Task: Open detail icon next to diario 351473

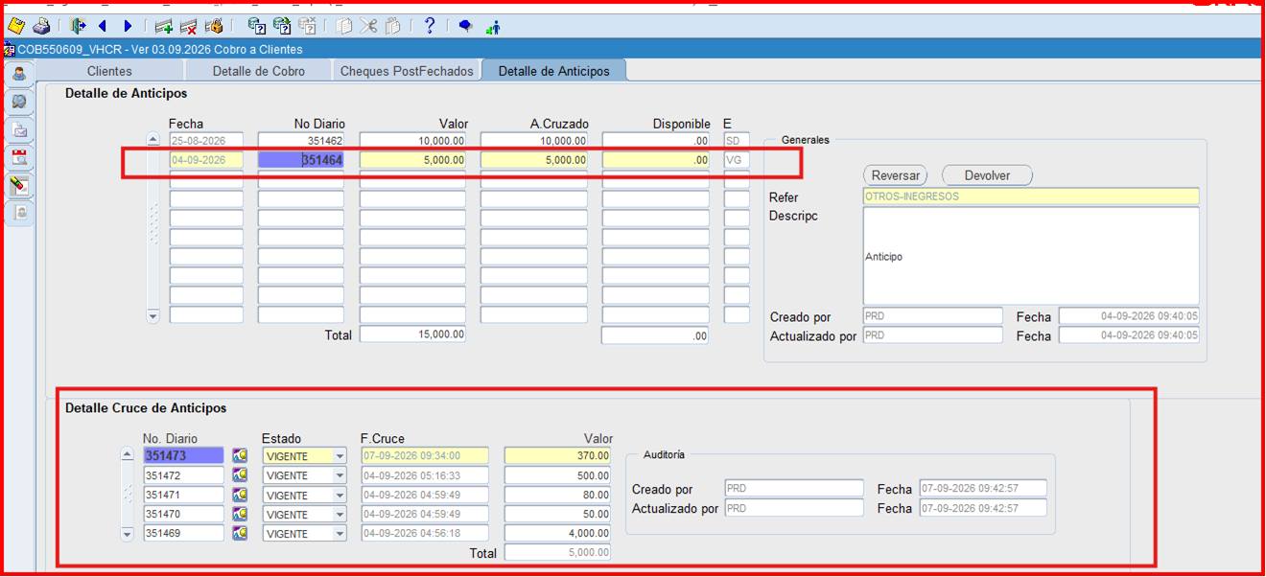Action: 240,456
